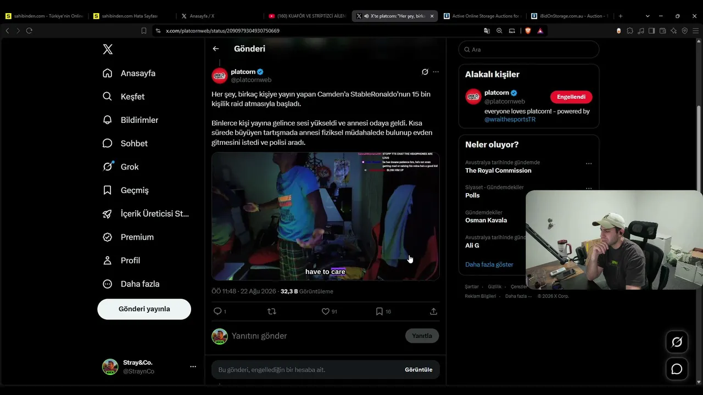Mute audio on the X platcorn tab

click(x=366, y=16)
